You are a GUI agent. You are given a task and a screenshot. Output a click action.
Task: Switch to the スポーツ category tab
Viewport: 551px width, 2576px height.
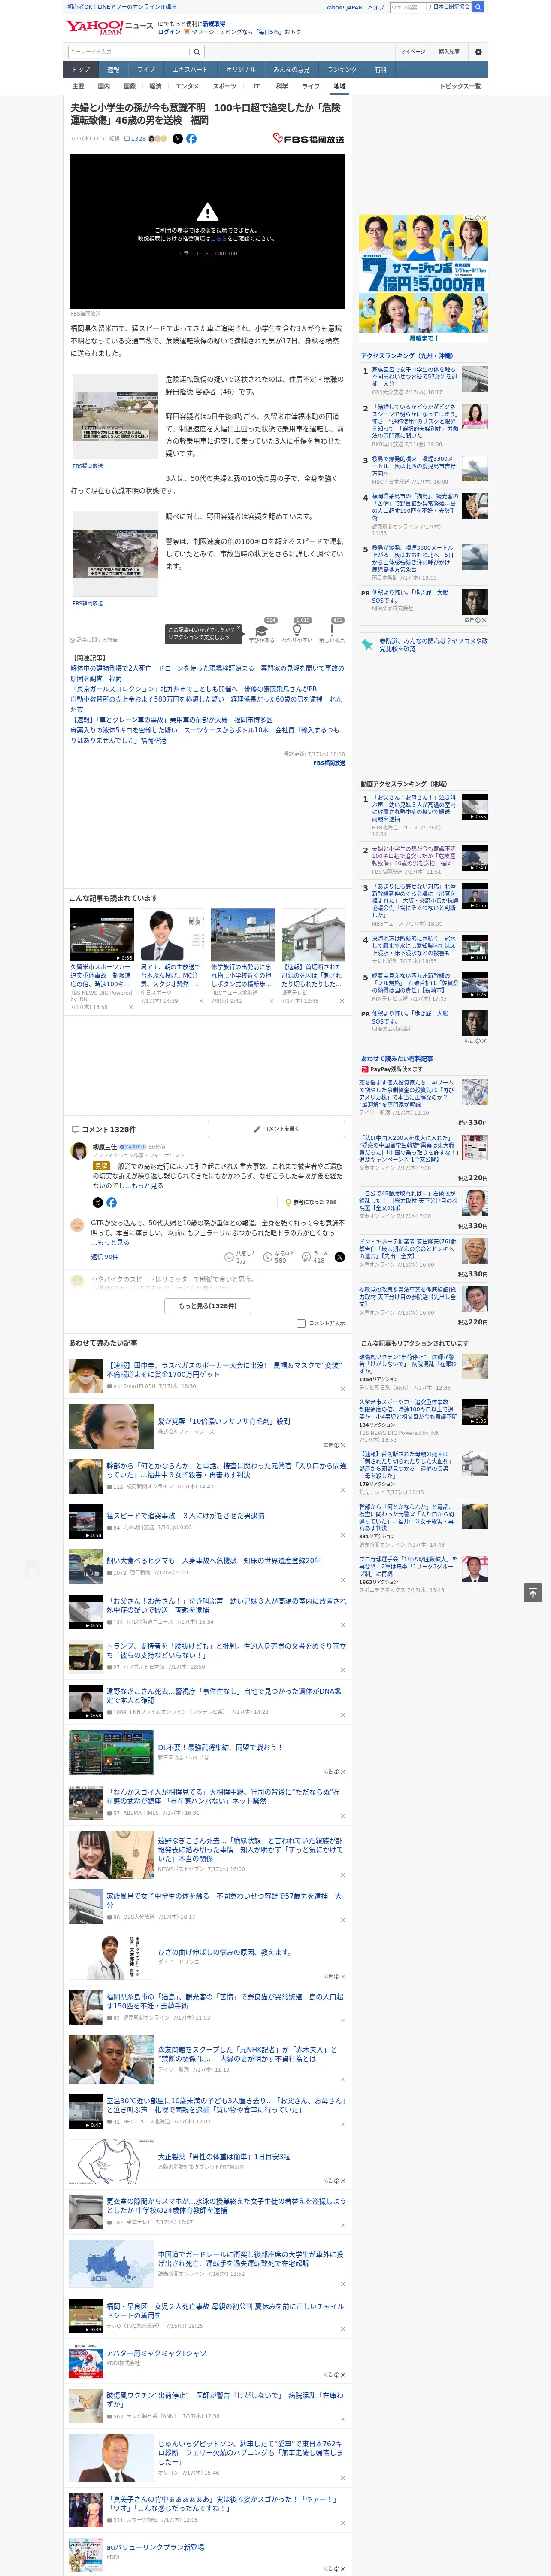[x=225, y=86]
